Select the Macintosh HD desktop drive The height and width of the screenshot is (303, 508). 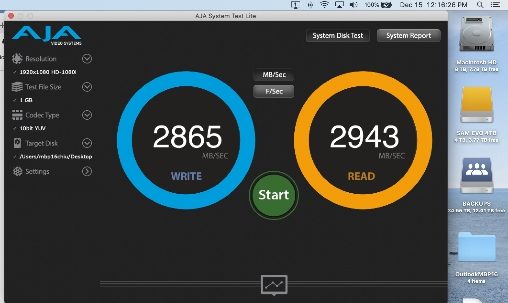tap(477, 34)
